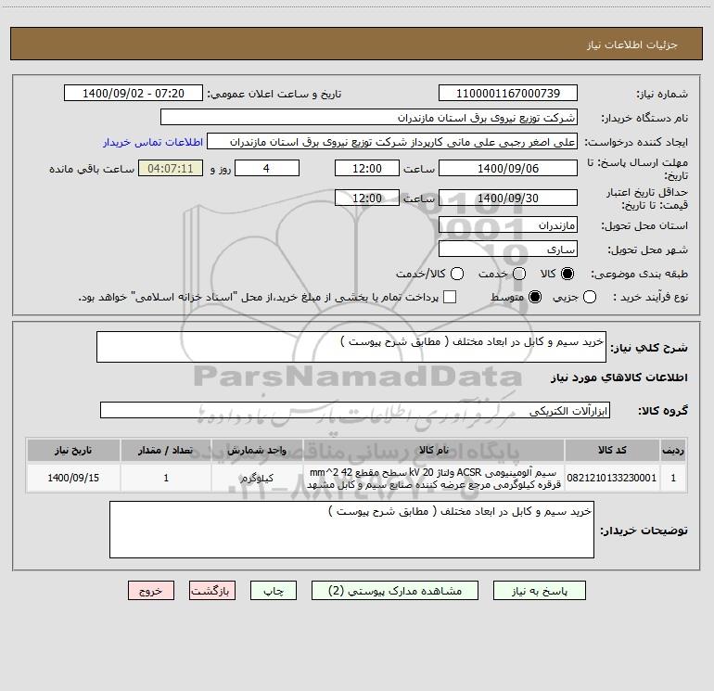Select the table row with code 0821210133230001
The width and height of the screenshot is (714, 691).
tap(357, 478)
